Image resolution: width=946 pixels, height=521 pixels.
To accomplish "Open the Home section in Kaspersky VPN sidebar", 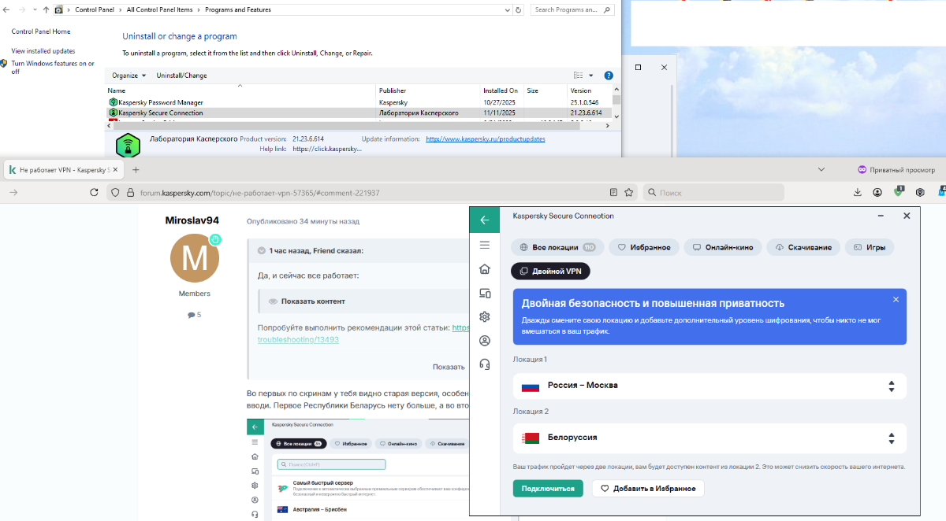I will click(484, 269).
